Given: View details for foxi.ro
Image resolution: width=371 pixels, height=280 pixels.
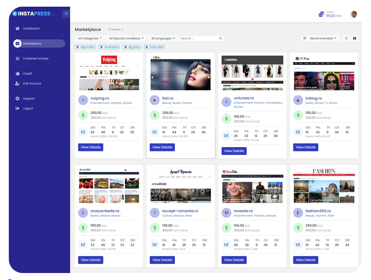Looking at the screenshot, I should click(x=162, y=147).
